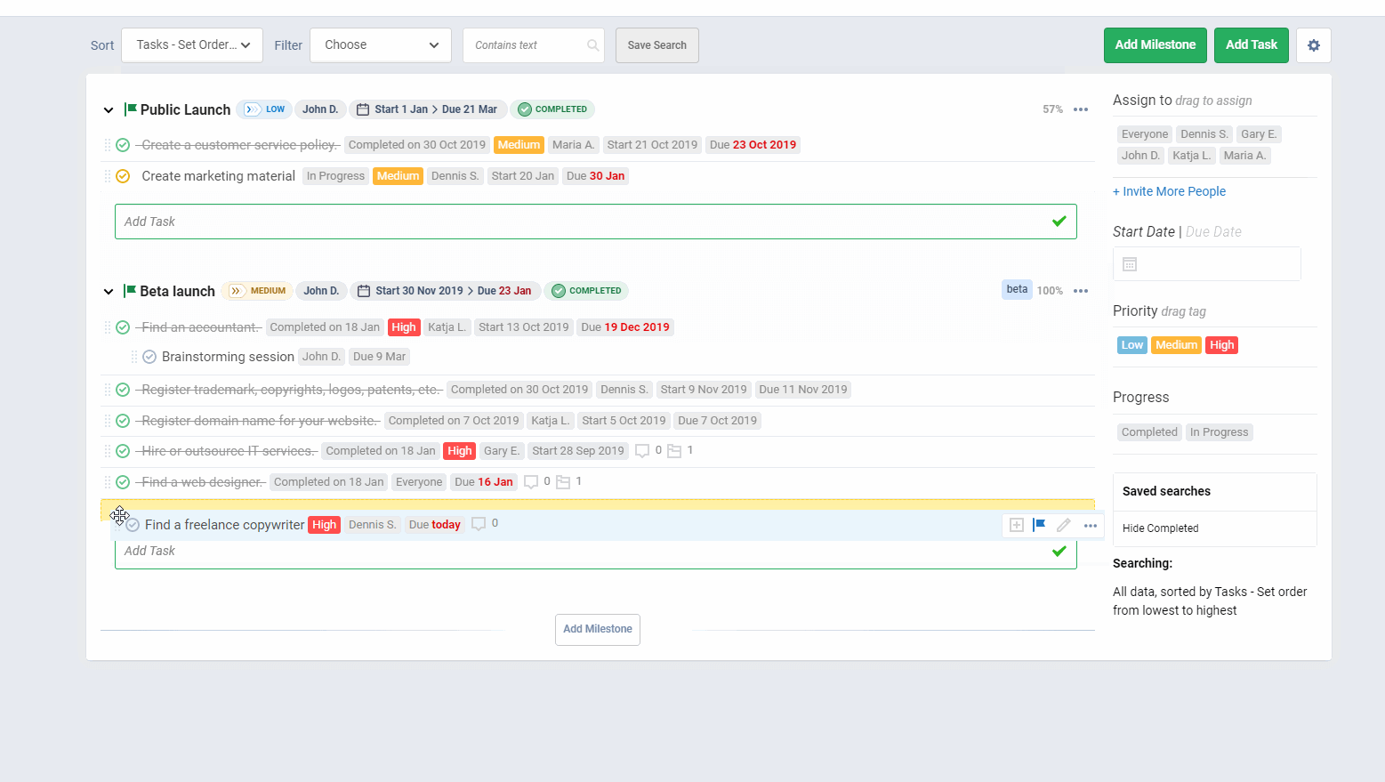The image size is (1385, 782).
Task: Confirm the Beta launch Add Task checkmark
Action: coord(1059,552)
